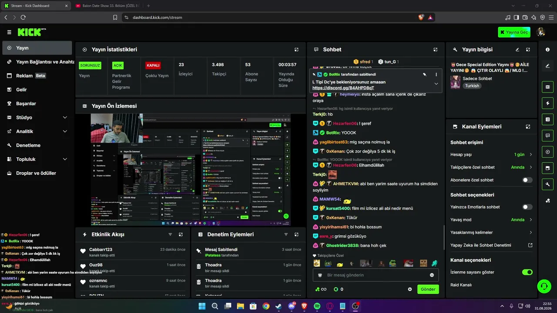Viewport: 557px width, 313px height.
Task: Toggle the play-circle widget in right rail
Action: tap(547, 152)
